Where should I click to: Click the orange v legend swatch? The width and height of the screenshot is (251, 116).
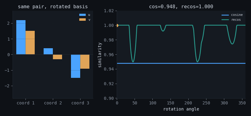pos(82,20)
